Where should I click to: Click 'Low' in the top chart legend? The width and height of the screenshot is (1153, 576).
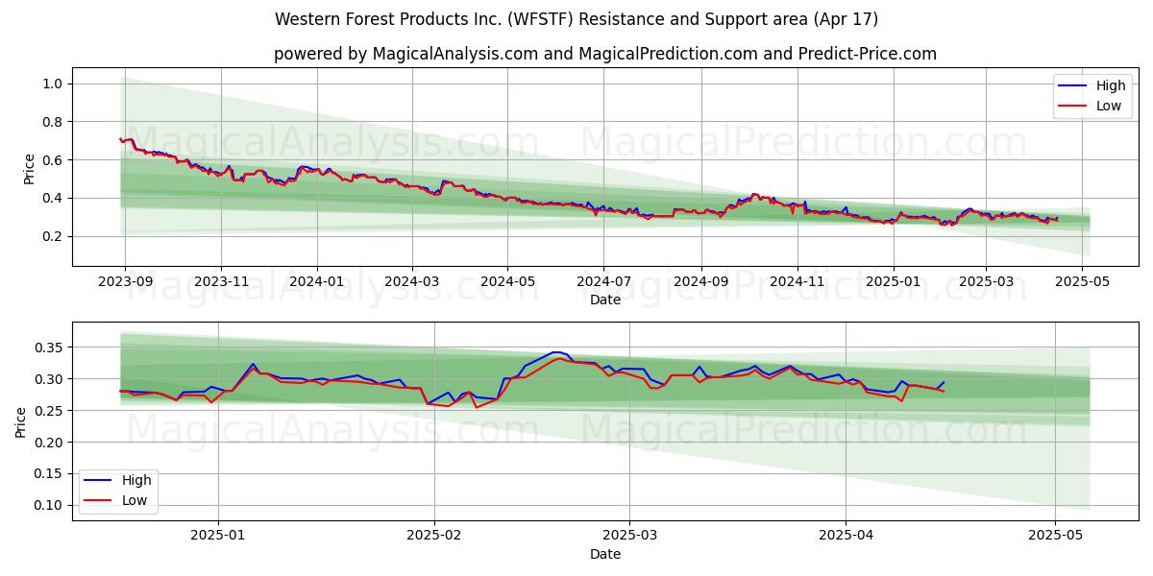[x=1109, y=106]
